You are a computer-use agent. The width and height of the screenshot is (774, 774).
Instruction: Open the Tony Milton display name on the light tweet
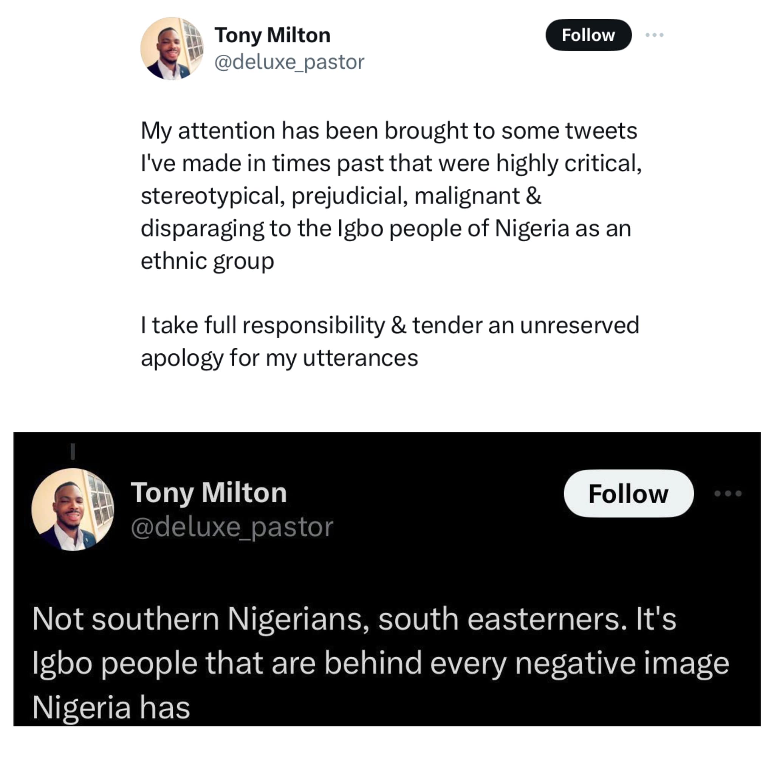272,35
